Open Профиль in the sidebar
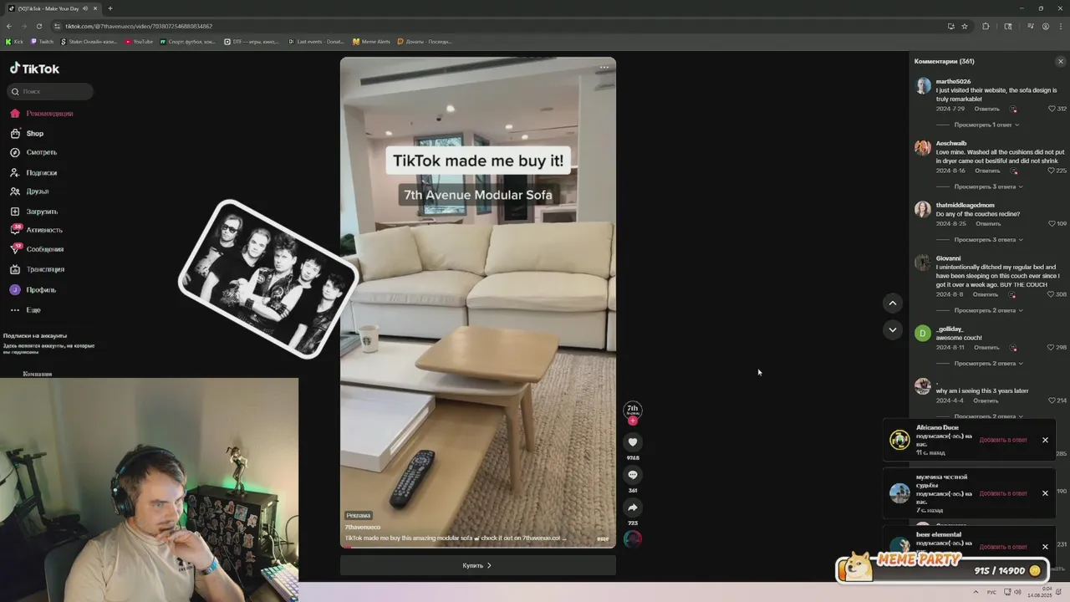Viewport: 1070px width, 602px height. (x=33, y=290)
